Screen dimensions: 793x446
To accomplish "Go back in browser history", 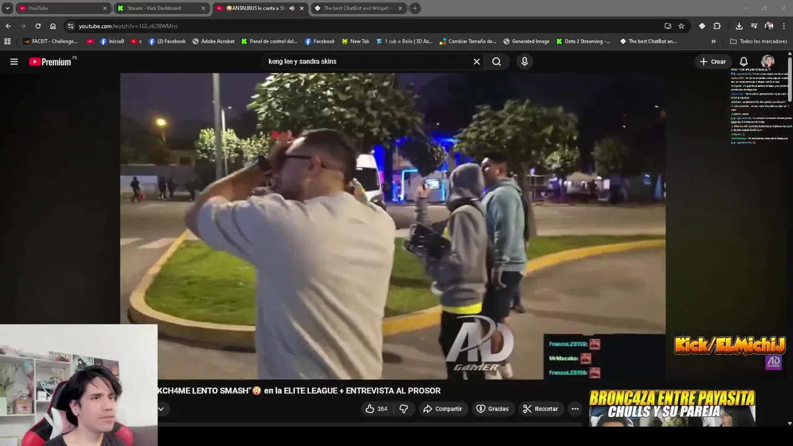I will (8, 26).
